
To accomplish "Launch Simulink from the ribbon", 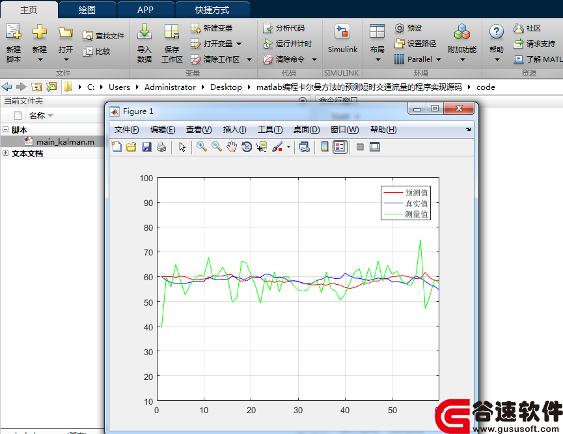I will [x=342, y=39].
